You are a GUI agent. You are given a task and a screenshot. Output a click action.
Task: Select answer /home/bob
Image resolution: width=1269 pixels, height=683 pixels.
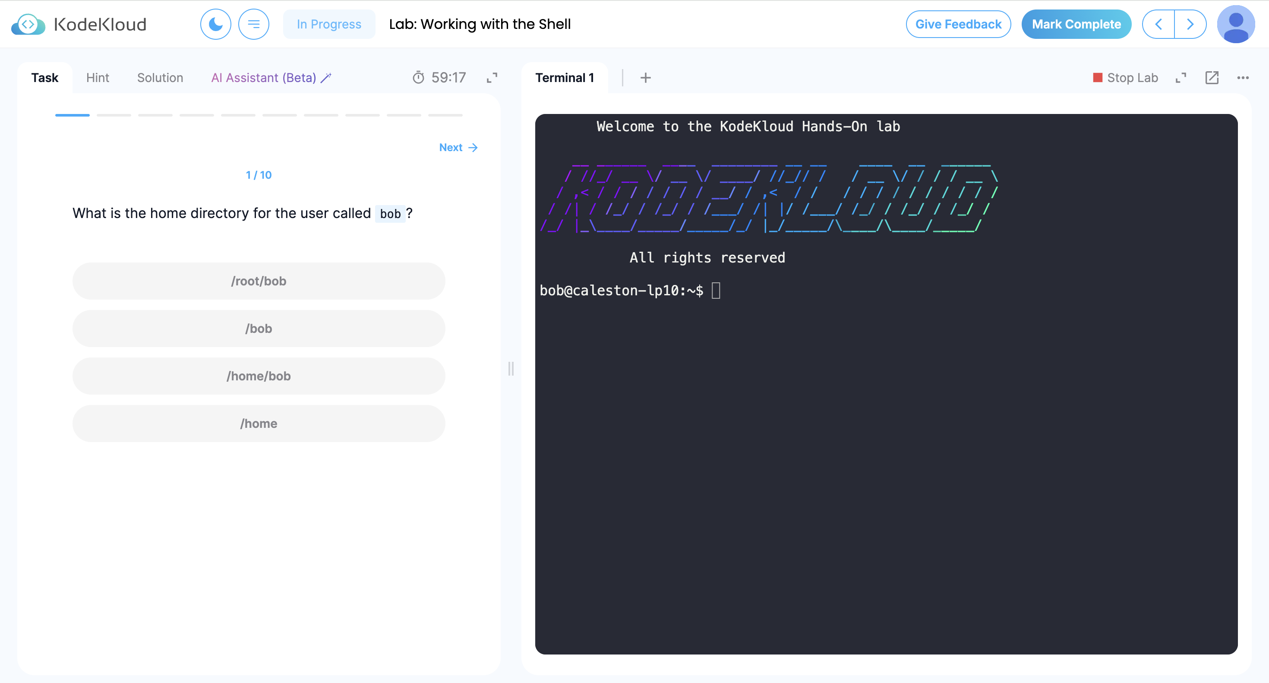tap(259, 376)
